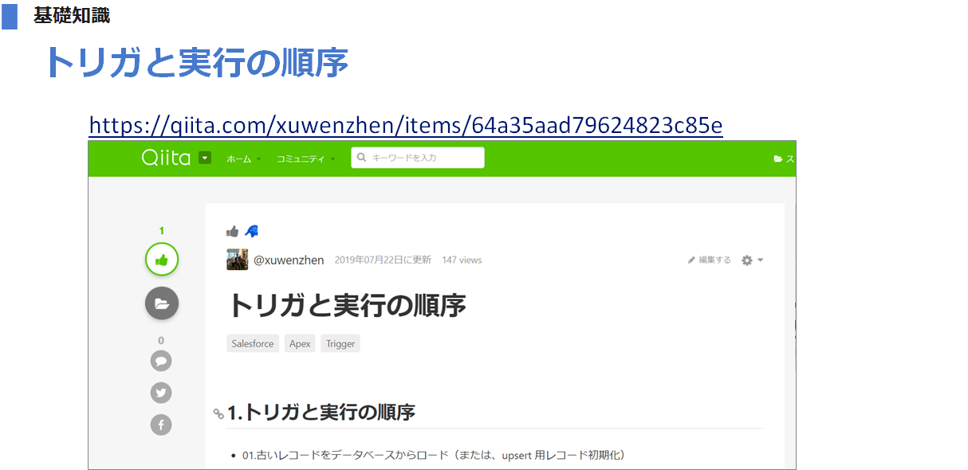
Task: Click the small gray thumbs-up icon above author
Action: pyautogui.click(x=233, y=231)
